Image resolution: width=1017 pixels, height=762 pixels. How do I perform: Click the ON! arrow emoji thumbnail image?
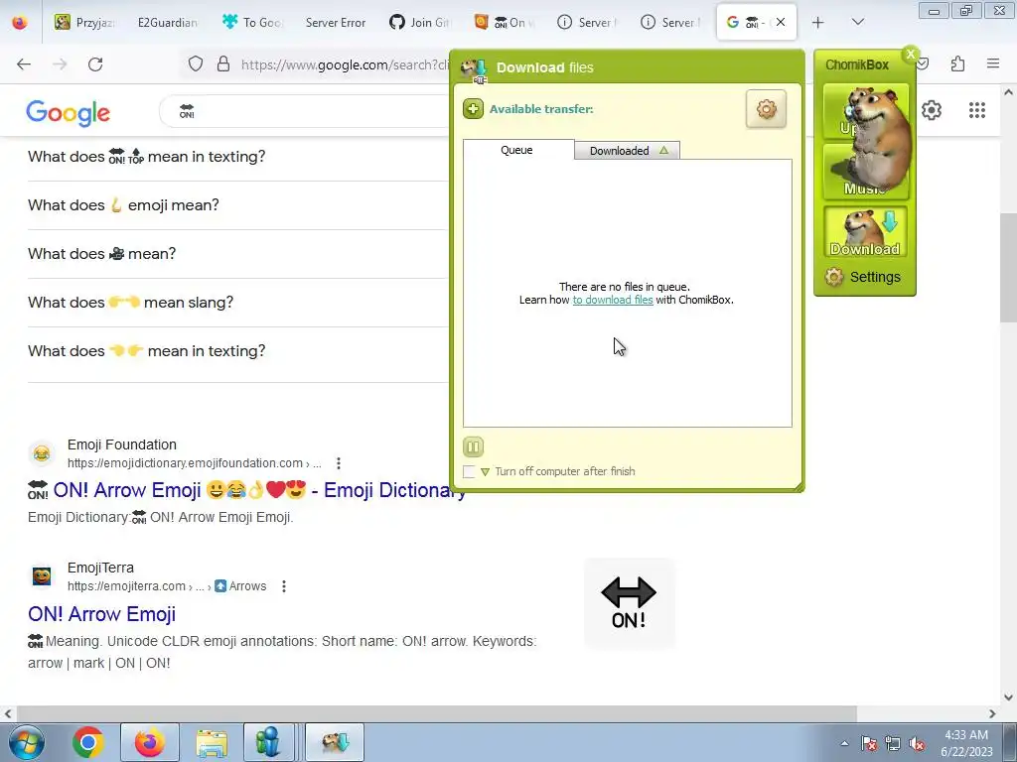[x=629, y=603]
